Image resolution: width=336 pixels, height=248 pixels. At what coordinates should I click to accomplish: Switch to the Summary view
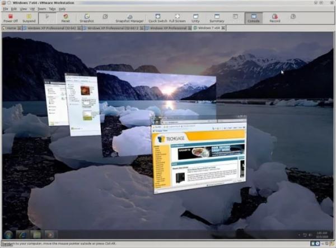tap(217, 18)
